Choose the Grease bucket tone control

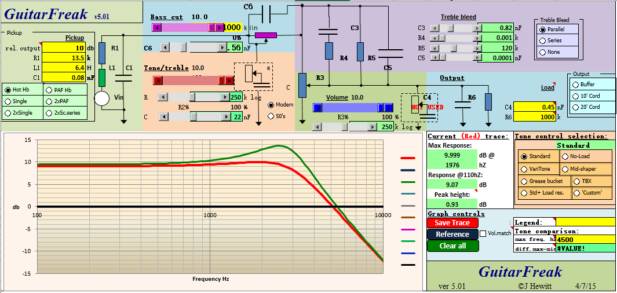[x=525, y=181]
